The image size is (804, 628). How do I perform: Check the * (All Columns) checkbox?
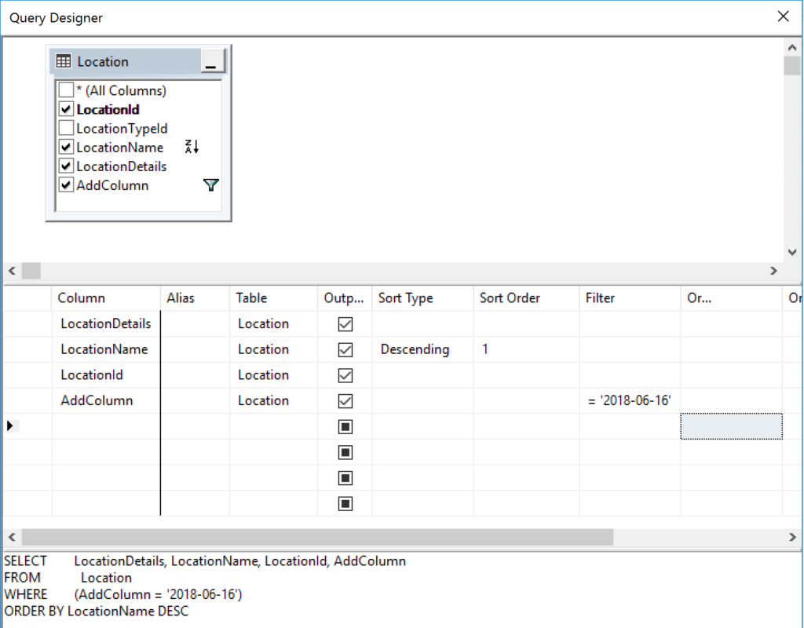point(67,89)
